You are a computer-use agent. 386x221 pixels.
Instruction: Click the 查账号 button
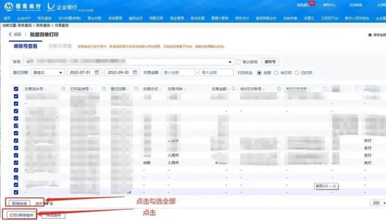270,62
